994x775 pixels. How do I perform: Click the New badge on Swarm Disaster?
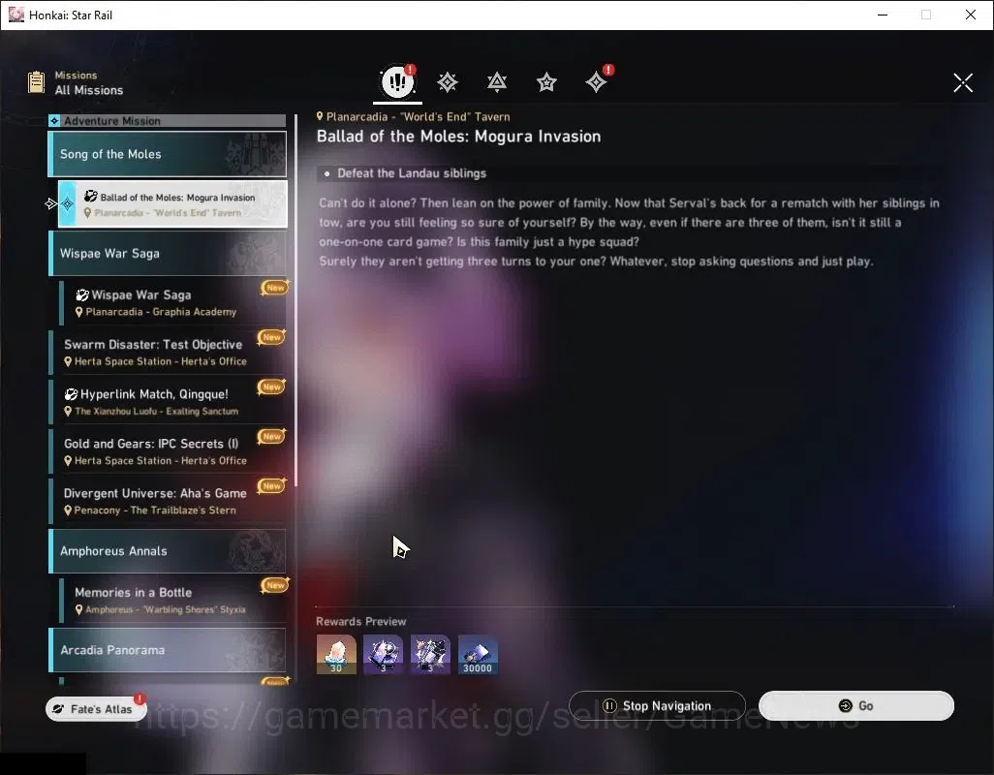coord(272,337)
